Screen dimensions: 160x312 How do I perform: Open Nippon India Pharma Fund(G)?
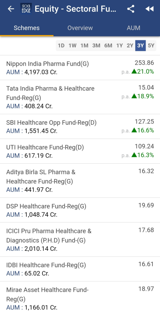pos(80,68)
